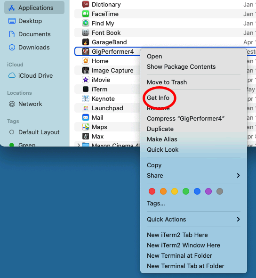Screen dimensions: 256x278
Task: Expand the Maxon Cinema folder disclosure triangle
Action: (x=79, y=145)
